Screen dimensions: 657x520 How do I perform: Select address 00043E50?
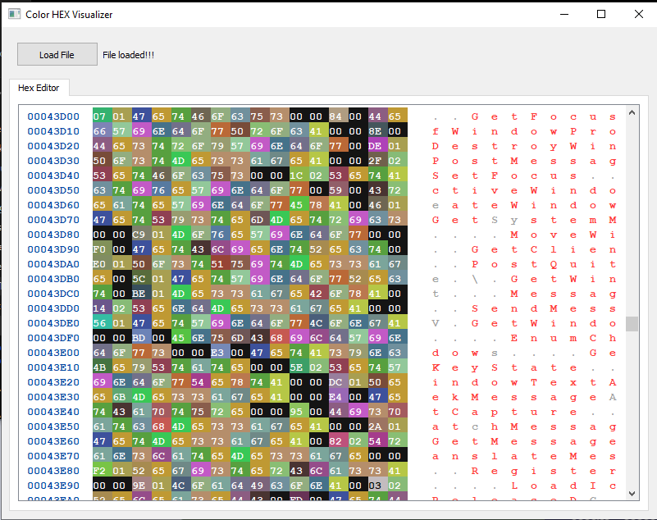click(x=53, y=426)
